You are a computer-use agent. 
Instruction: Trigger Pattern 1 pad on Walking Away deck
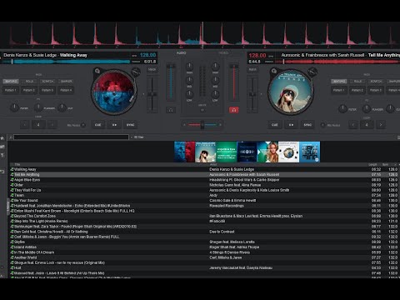pyautogui.click(x=11, y=90)
